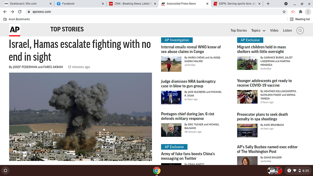Click the browser back arrow

(x=5, y=12)
